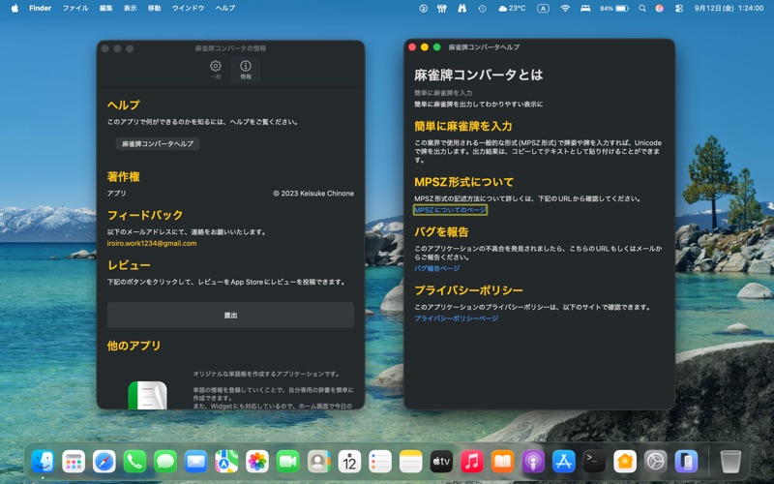Close the 麻雀牌コンバータヘルプ window
Image resolution: width=774 pixels, height=484 pixels.
pyautogui.click(x=412, y=47)
